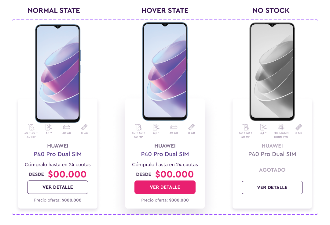Click the grayscale out-of-stock phone image

(272, 72)
